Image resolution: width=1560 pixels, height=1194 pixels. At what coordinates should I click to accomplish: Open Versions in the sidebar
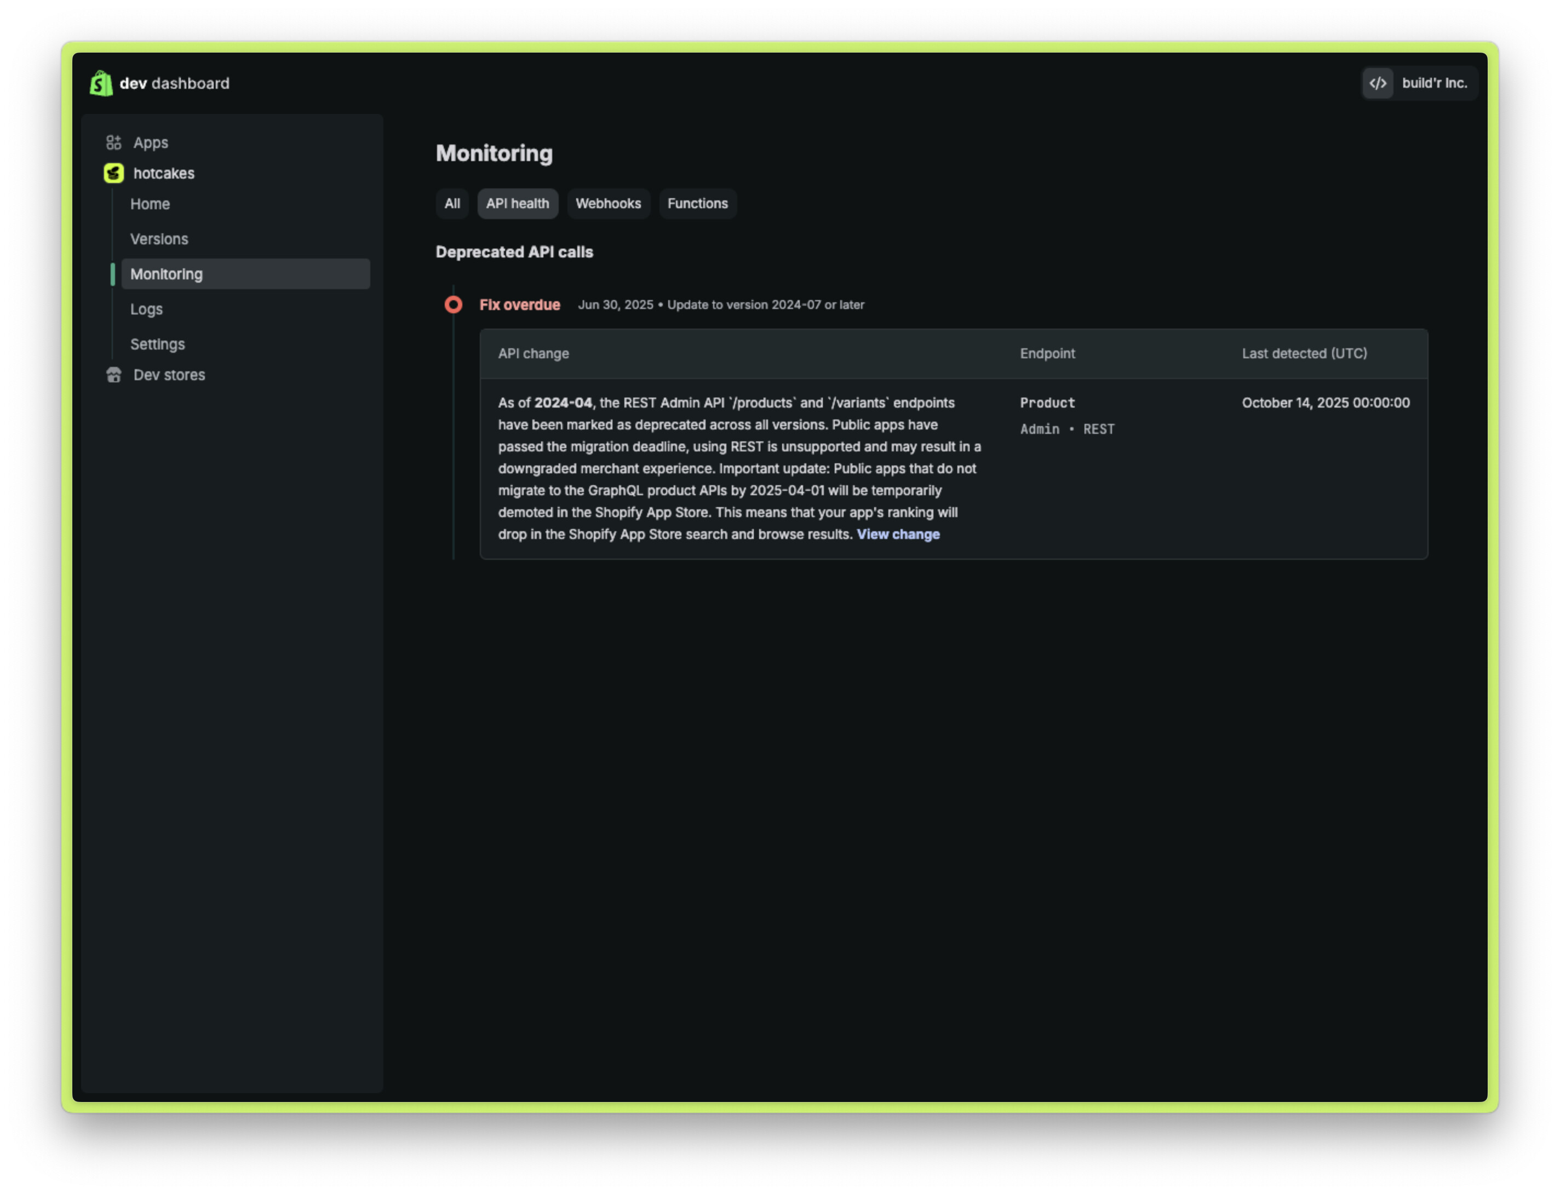(159, 239)
